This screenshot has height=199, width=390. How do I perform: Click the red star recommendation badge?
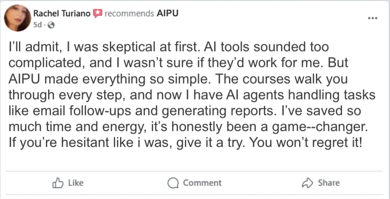[98, 13]
